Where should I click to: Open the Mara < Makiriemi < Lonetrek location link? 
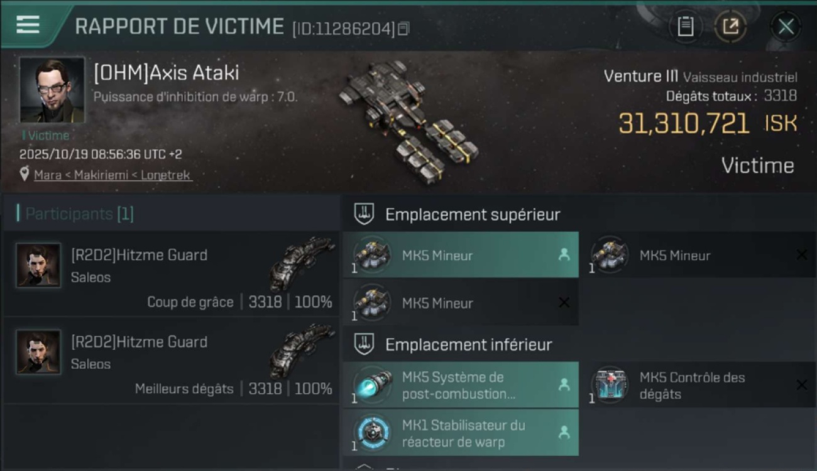[112, 175]
